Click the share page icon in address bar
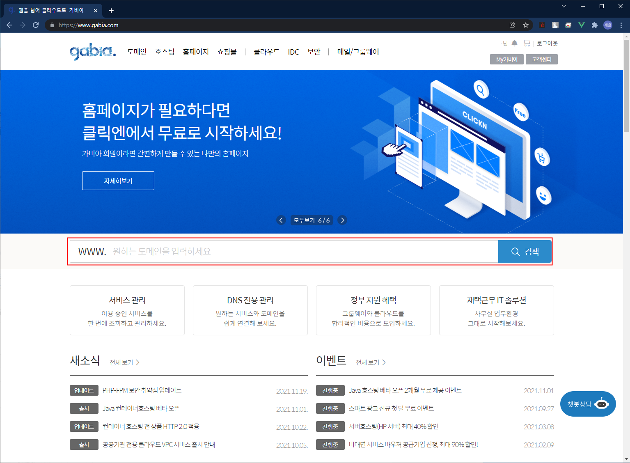This screenshot has height=463, width=630. click(x=513, y=25)
